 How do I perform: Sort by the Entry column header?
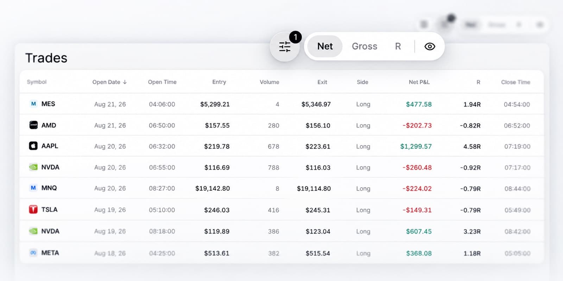[x=219, y=82]
